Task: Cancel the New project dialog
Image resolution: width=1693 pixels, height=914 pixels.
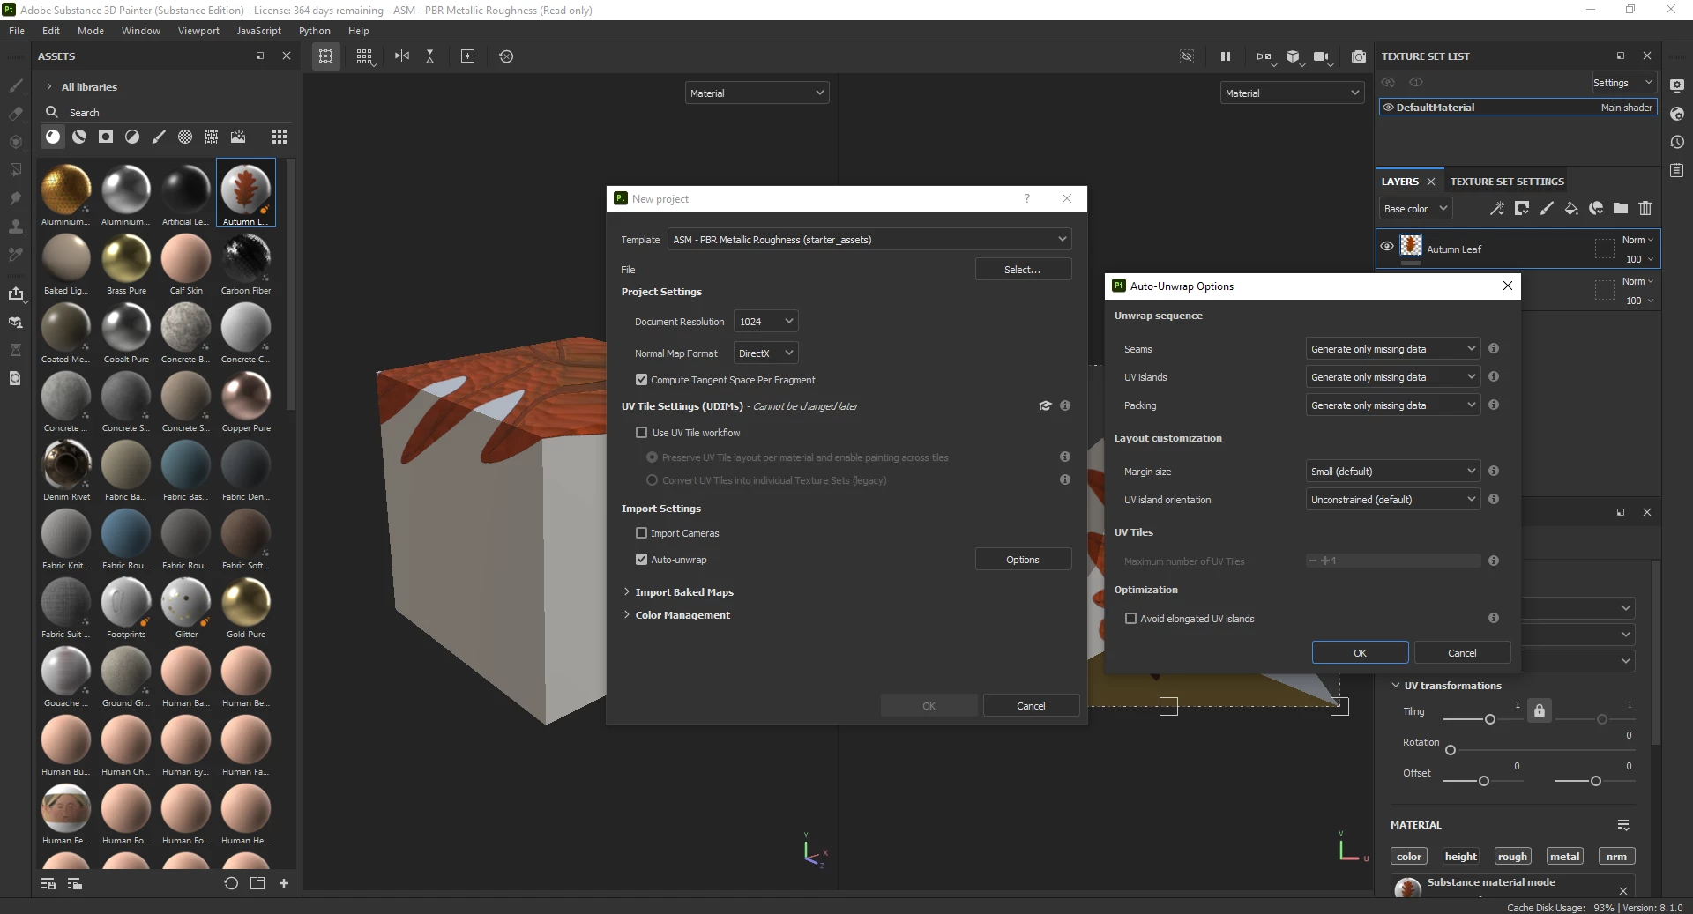Action: pyautogui.click(x=1031, y=706)
